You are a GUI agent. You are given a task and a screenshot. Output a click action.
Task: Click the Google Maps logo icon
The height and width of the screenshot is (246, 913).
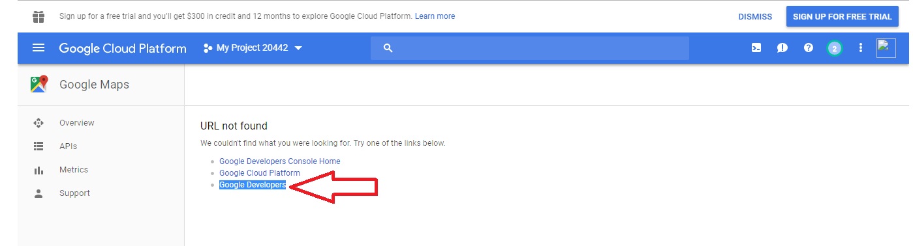(x=39, y=85)
